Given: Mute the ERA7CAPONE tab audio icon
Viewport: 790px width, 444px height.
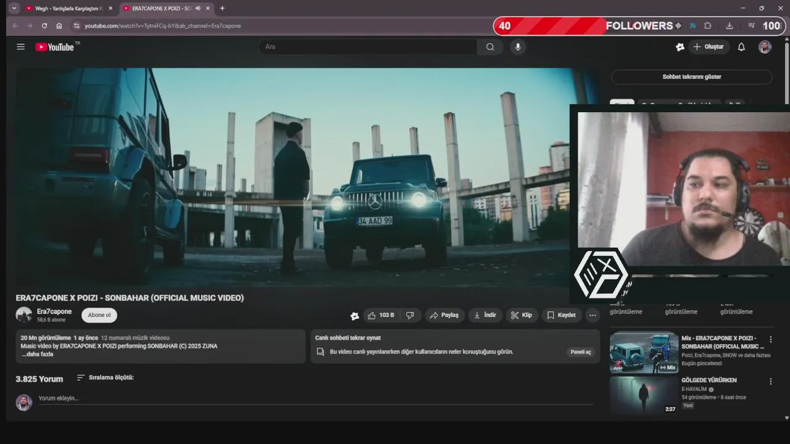Looking at the screenshot, I should [x=198, y=8].
